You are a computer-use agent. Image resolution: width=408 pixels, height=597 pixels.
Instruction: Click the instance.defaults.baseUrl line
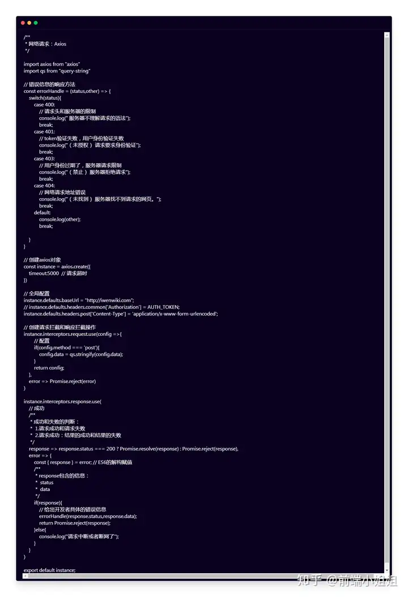[79, 300]
